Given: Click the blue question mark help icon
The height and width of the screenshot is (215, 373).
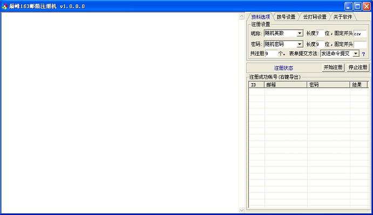Looking at the screenshot, I should [x=363, y=54].
